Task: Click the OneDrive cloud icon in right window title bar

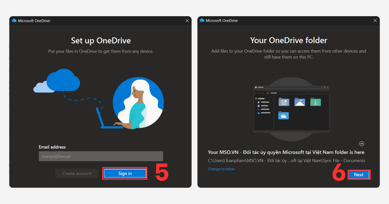Action: [x=202, y=20]
